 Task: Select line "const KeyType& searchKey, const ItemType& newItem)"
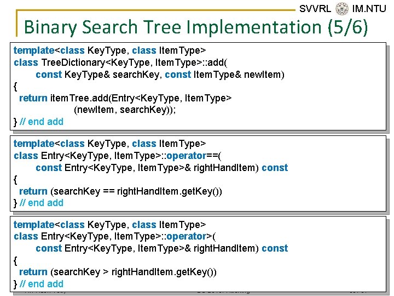[x=160, y=75]
